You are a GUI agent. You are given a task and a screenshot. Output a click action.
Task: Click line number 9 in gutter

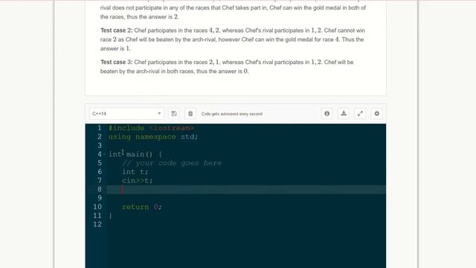100,198
